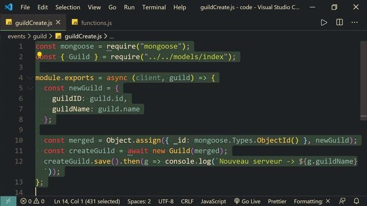Open the Edit menu
The height and width of the screenshot is (206, 367).
tap(42, 7)
